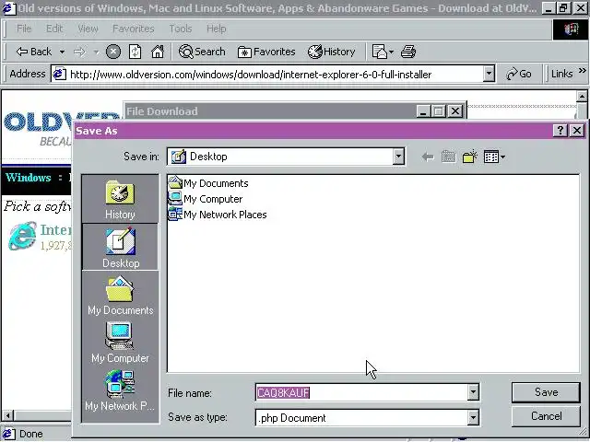This screenshot has width=590, height=442.
Task: Refresh the page with the Refresh icon
Action: click(136, 52)
